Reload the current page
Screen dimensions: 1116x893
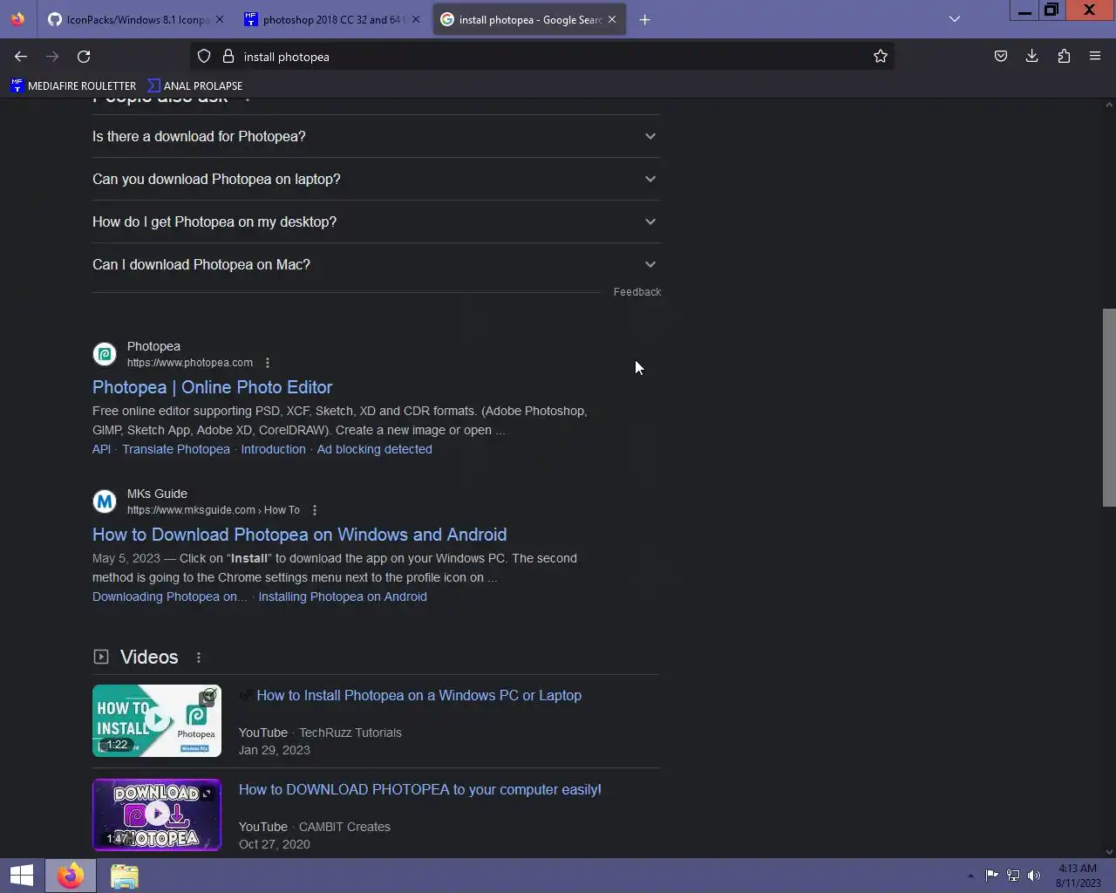(84, 57)
